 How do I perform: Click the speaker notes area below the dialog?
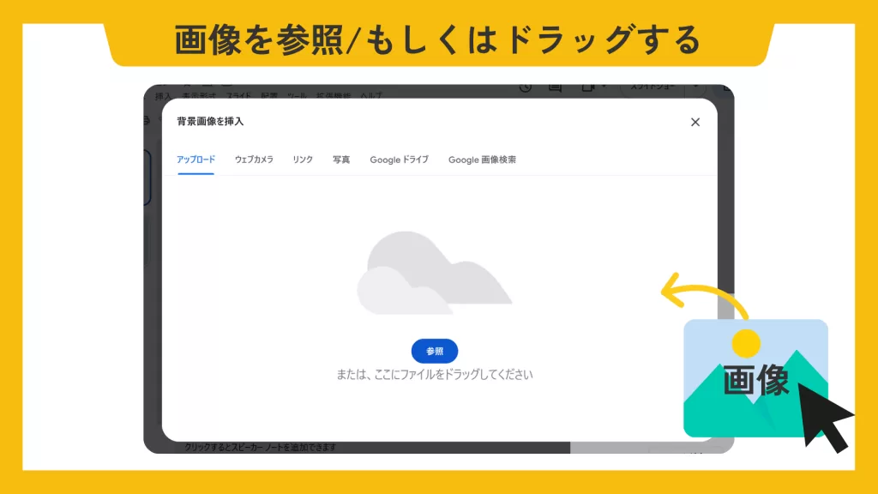tap(343, 447)
